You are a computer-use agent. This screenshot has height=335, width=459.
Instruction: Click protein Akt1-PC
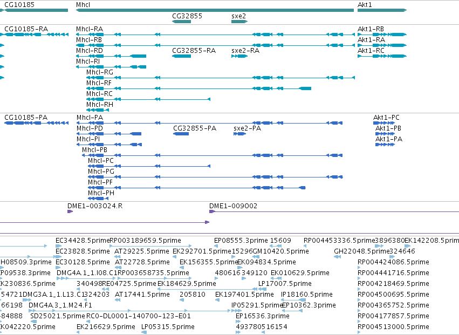384,123
